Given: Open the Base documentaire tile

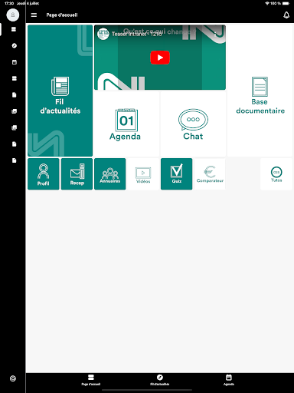Looking at the screenshot, I should (260, 91).
